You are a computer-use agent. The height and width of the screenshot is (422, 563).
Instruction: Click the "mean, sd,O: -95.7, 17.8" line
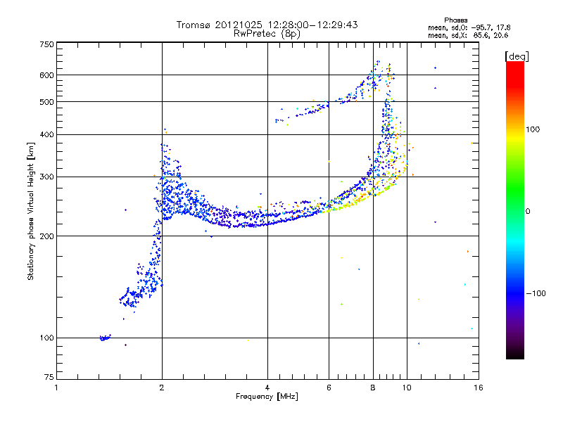pyautogui.click(x=469, y=27)
